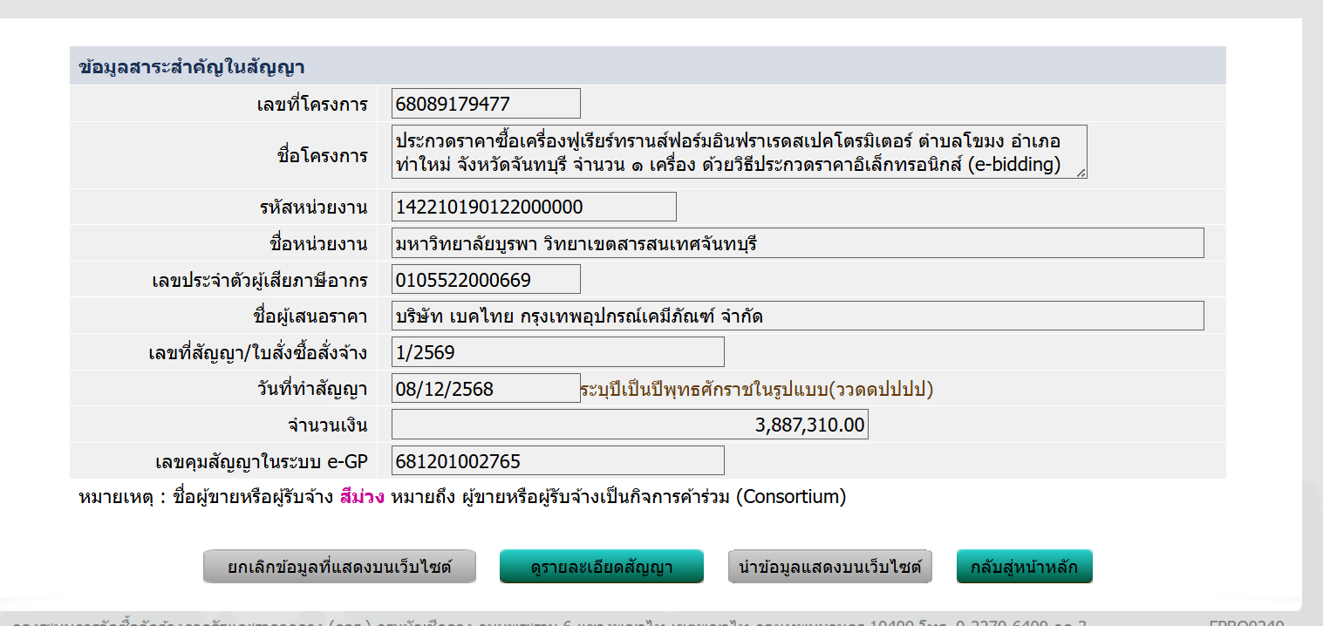Return to main page via กลับสู่หน้าหลัก
The width and height of the screenshot is (1323, 626).
click(x=1024, y=567)
